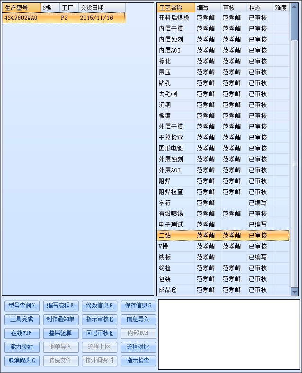
Task: Select the 内层干膜 process row
Action: [x=223, y=28]
